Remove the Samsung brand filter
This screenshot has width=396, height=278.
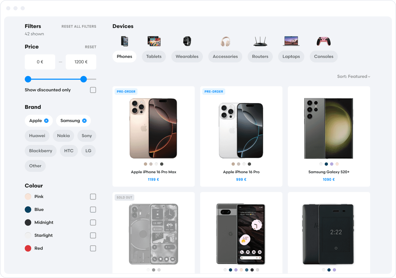click(x=85, y=121)
